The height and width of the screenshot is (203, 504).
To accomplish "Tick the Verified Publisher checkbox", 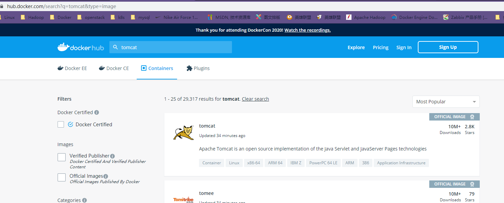I will point(62,157).
